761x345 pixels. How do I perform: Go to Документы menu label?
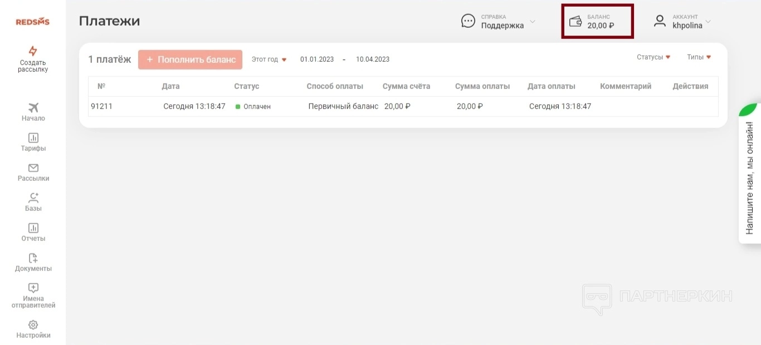pyautogui.click(x=33, y=269)
